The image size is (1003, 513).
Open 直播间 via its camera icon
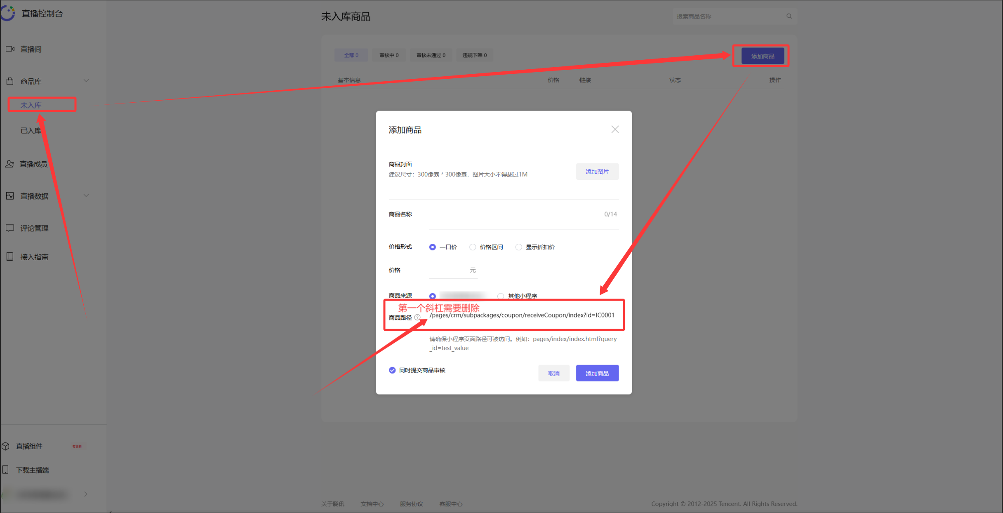[10, 49]
